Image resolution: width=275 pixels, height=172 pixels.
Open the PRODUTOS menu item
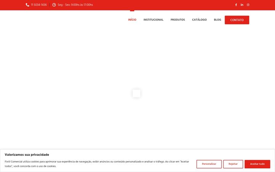178,19
